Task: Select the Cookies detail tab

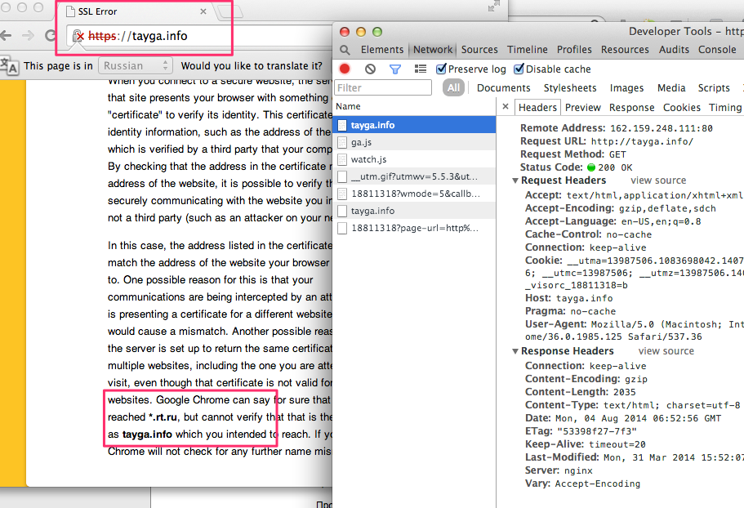Action: 682,108
